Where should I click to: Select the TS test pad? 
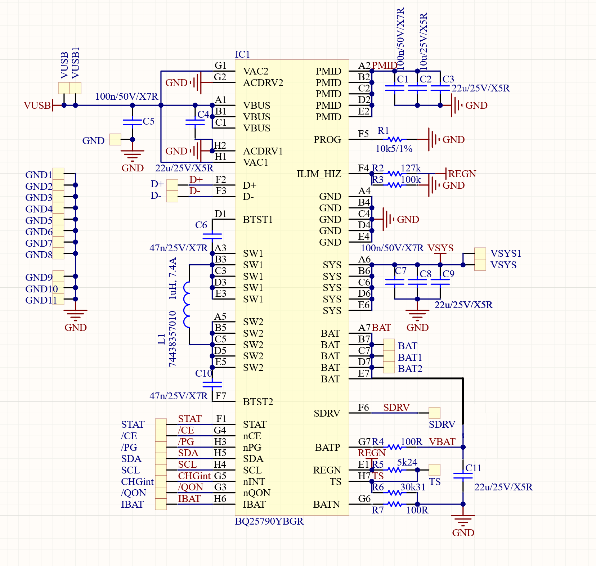pos(434,470)
